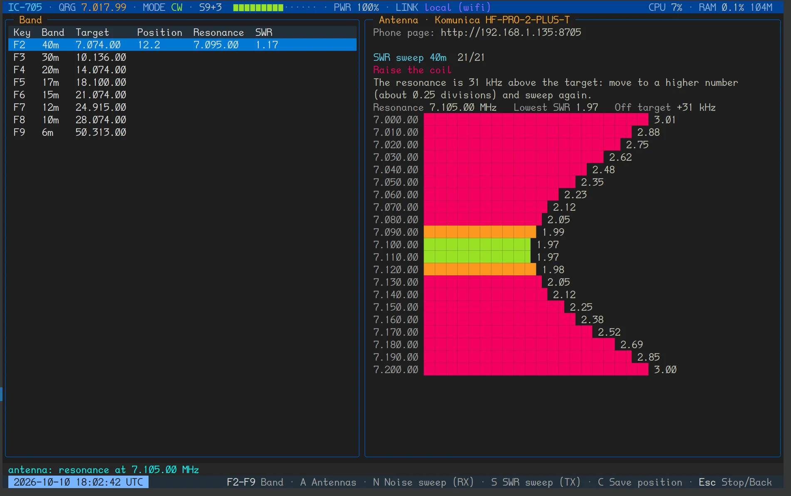
Task: Select the 40m band row (F2)
Action: click(182, 45)
